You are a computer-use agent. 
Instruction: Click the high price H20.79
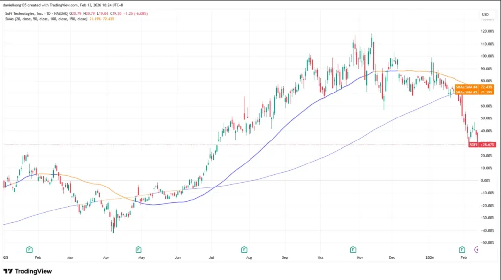coord(89,13)
